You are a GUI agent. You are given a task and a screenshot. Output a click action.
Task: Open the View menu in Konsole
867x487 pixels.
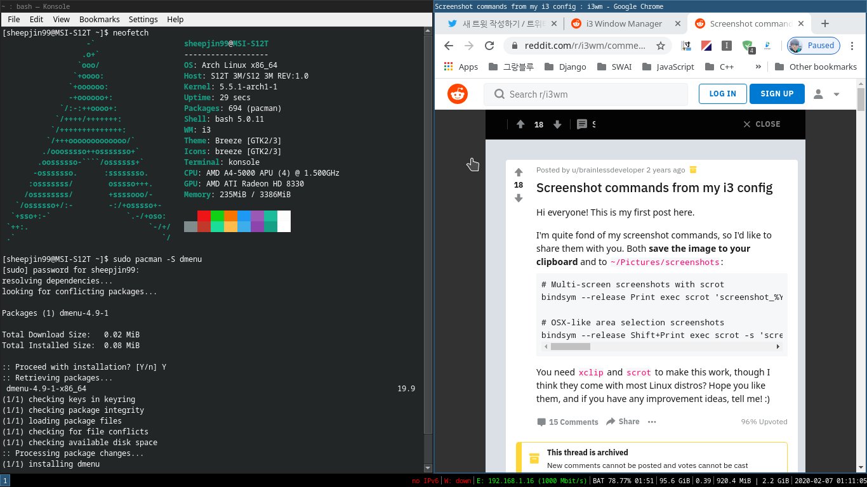61,20
